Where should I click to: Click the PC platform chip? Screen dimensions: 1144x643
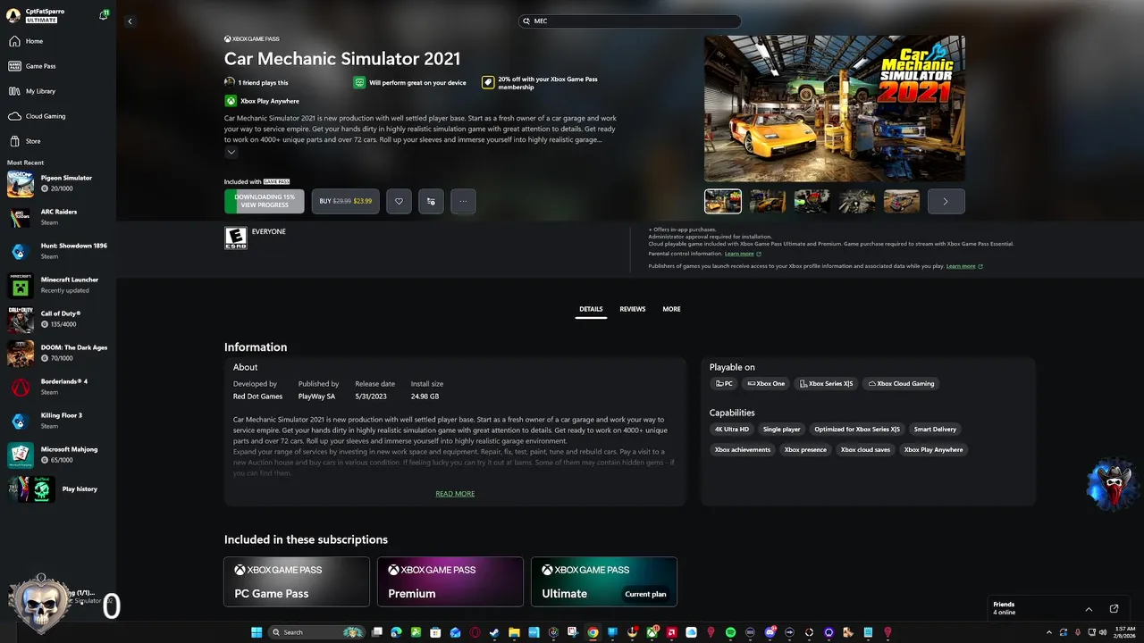pyautogui.click(x=724, y=384)
